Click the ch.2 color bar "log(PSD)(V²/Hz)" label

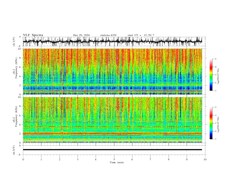click(218, 124)
